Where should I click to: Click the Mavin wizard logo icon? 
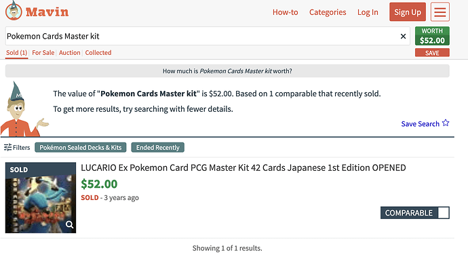pyautogui.click(x=14, y=11)
